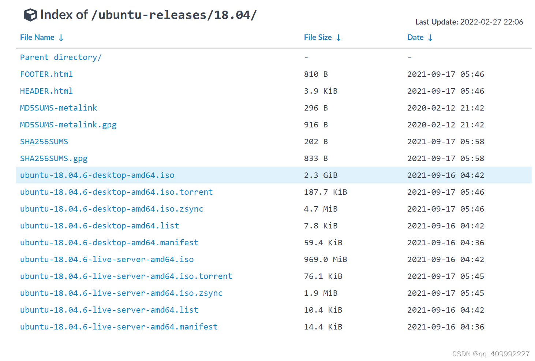The width and height of the screenshot is (535, 361).
Task: Click the 296 B size value
Action: coord(316,108)
